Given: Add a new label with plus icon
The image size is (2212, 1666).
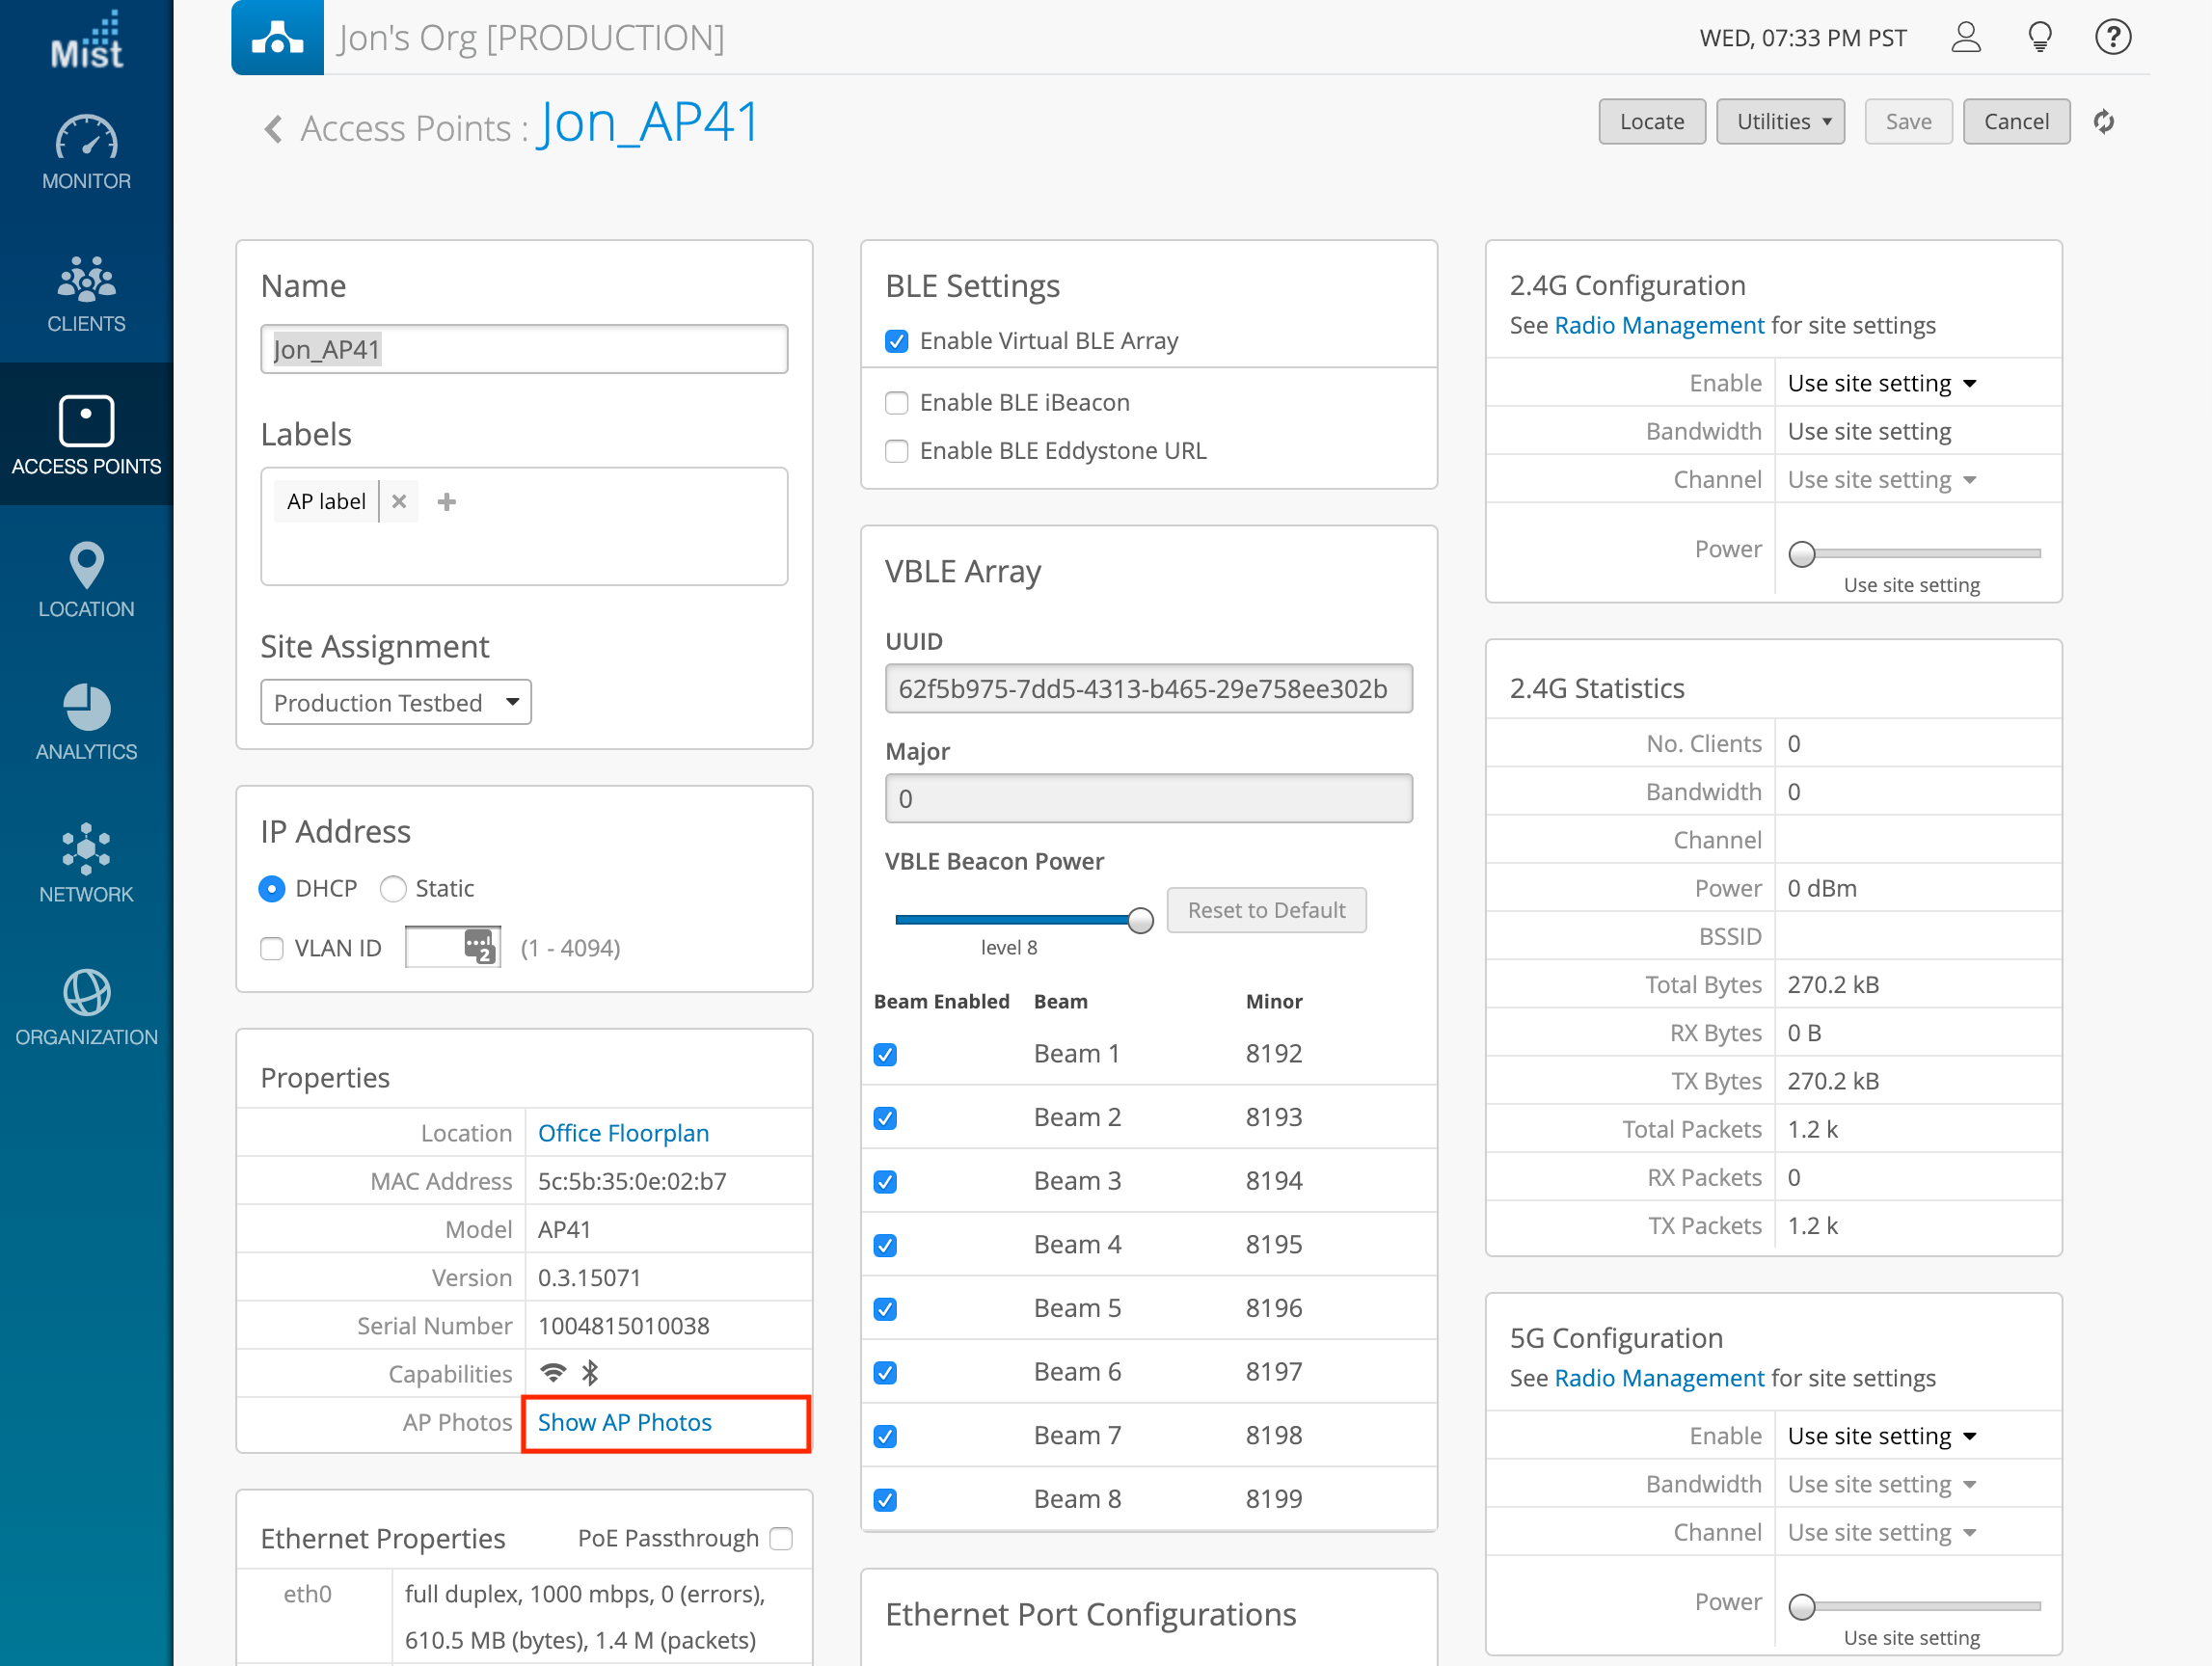Looking at the screenshot, I should [x=447, y=502].
